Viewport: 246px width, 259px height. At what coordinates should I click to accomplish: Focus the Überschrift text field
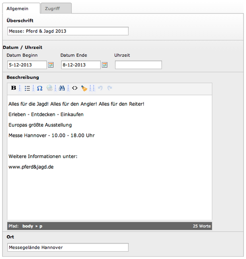(x=68, y=31)
